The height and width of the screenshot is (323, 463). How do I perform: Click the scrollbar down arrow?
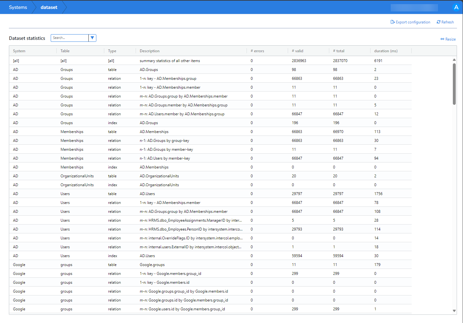pos(454,311)
